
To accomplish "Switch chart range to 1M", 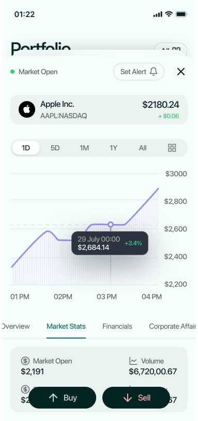I will click(x=84, y=148).
